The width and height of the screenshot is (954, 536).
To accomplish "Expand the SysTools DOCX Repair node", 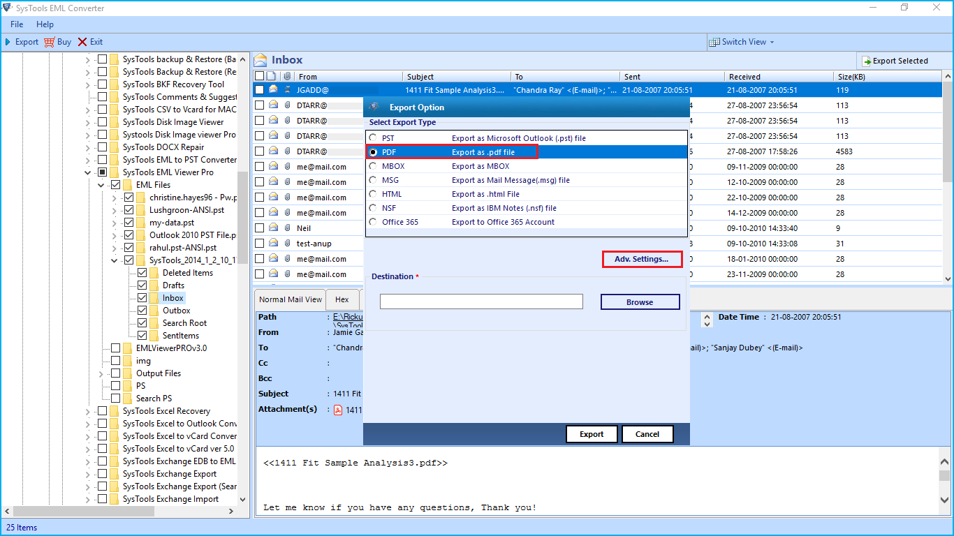I will [88, 147].
